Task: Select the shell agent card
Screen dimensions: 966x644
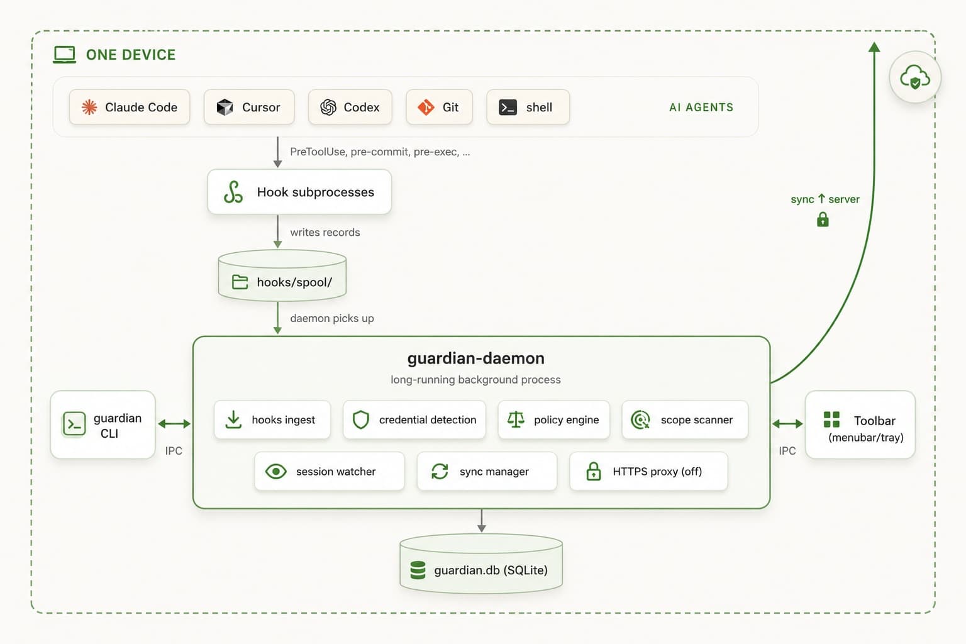Action: pyautogui.click(x=528, y=107)
